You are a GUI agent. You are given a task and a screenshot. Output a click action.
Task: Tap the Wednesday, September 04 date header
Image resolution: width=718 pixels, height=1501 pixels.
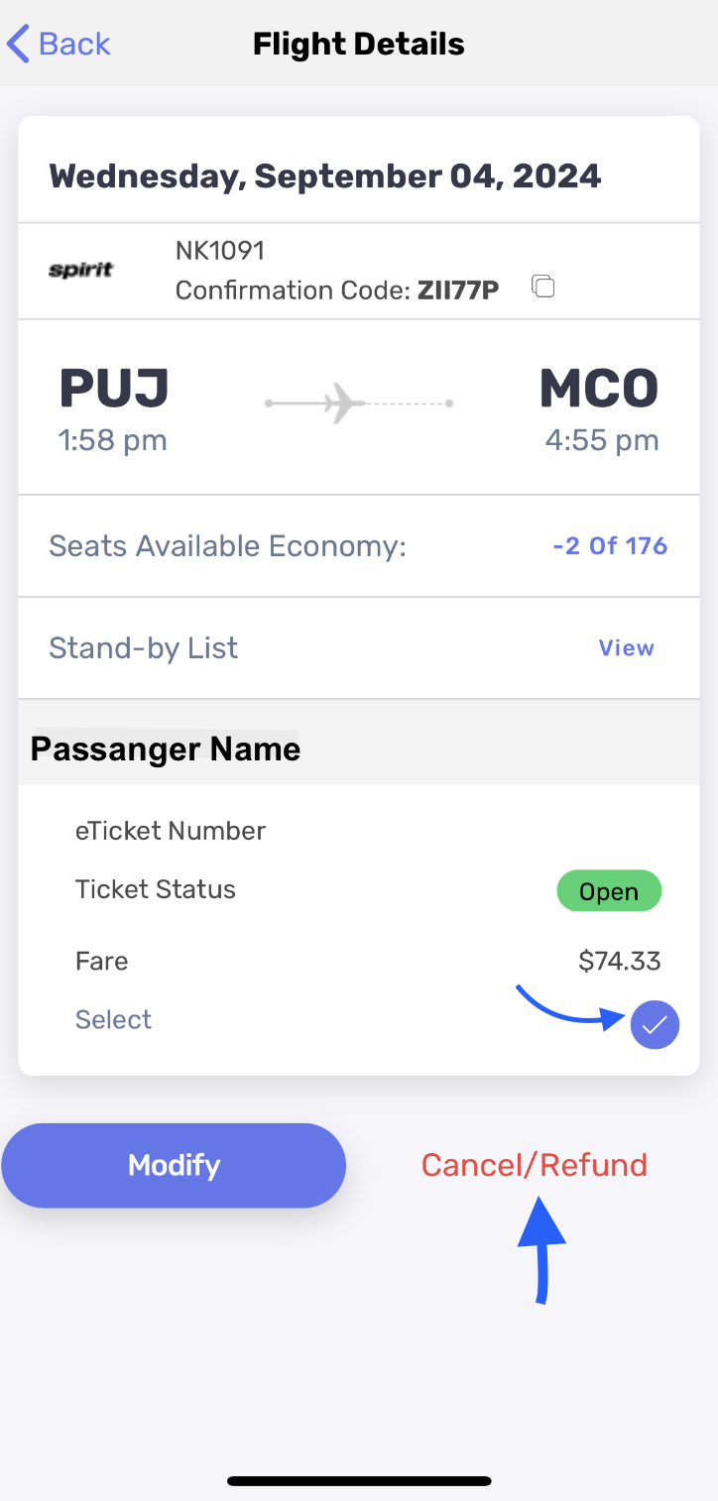[325, 176]
